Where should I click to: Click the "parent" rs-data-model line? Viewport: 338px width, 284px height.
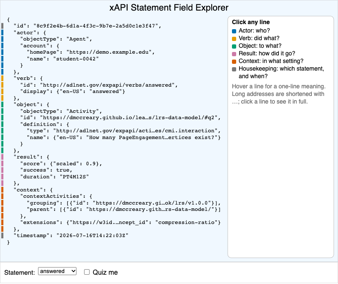pyautogui.click(x=123, y=209)
